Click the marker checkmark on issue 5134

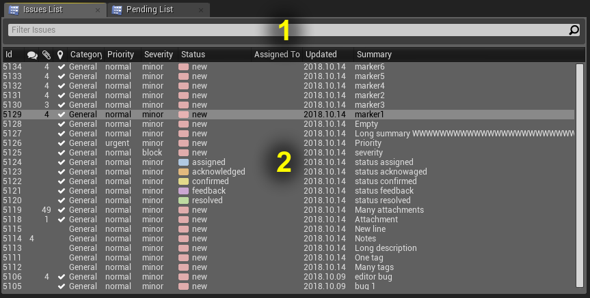pos(62,67)
